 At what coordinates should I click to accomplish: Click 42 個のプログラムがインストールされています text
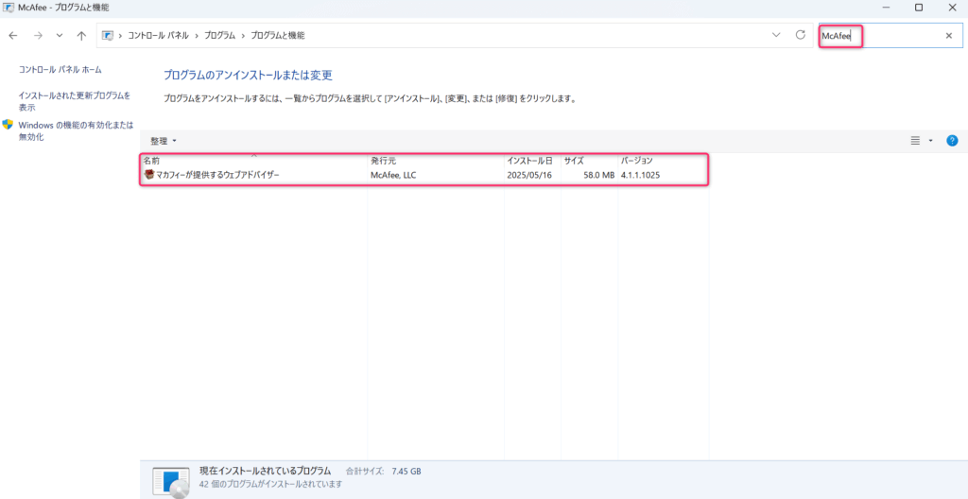pos(271,484)
